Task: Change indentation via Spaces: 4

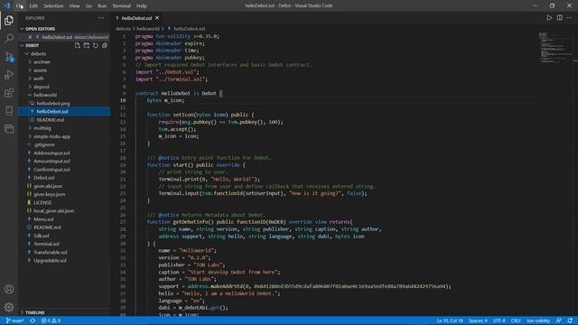Action: tap(478, 320)
